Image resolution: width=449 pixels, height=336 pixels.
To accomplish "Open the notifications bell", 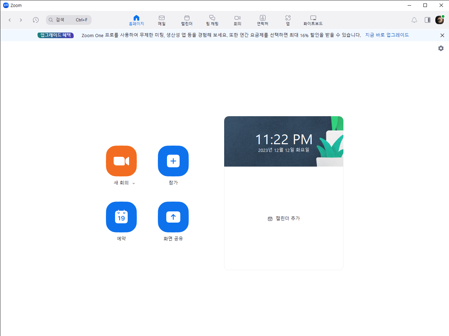I will tap(414, 20).
